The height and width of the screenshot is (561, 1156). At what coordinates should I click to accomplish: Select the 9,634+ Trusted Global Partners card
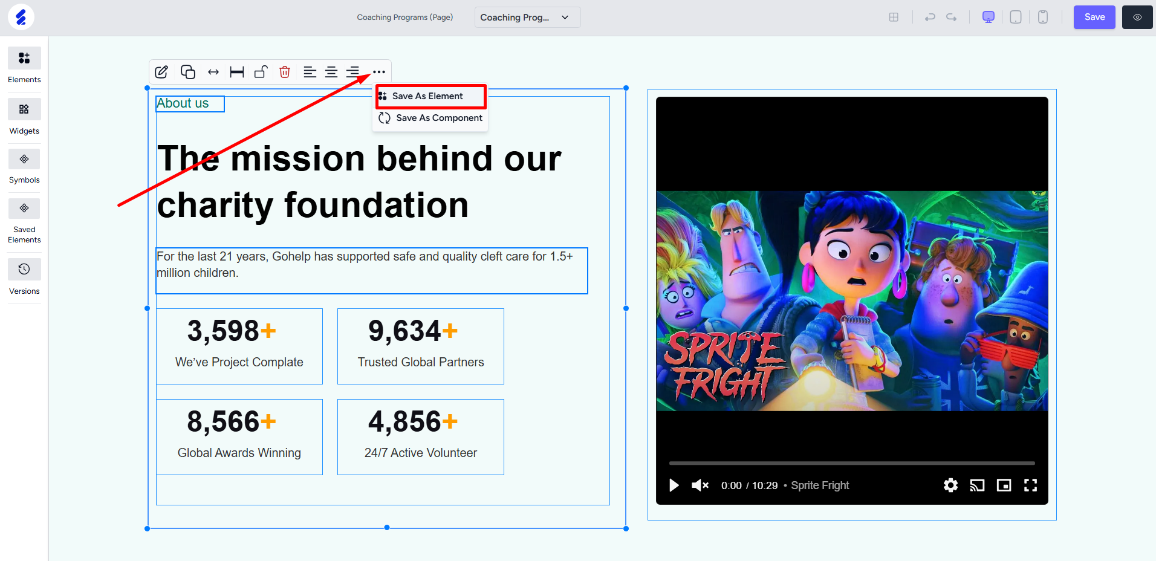pyautogui.click(x=421, y=346)
